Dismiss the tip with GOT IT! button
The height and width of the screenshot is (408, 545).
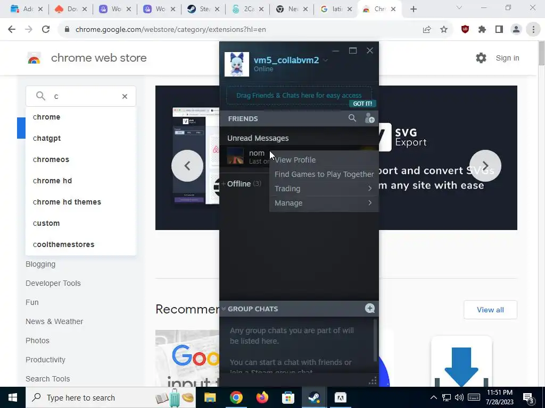(x=362, y=104)
